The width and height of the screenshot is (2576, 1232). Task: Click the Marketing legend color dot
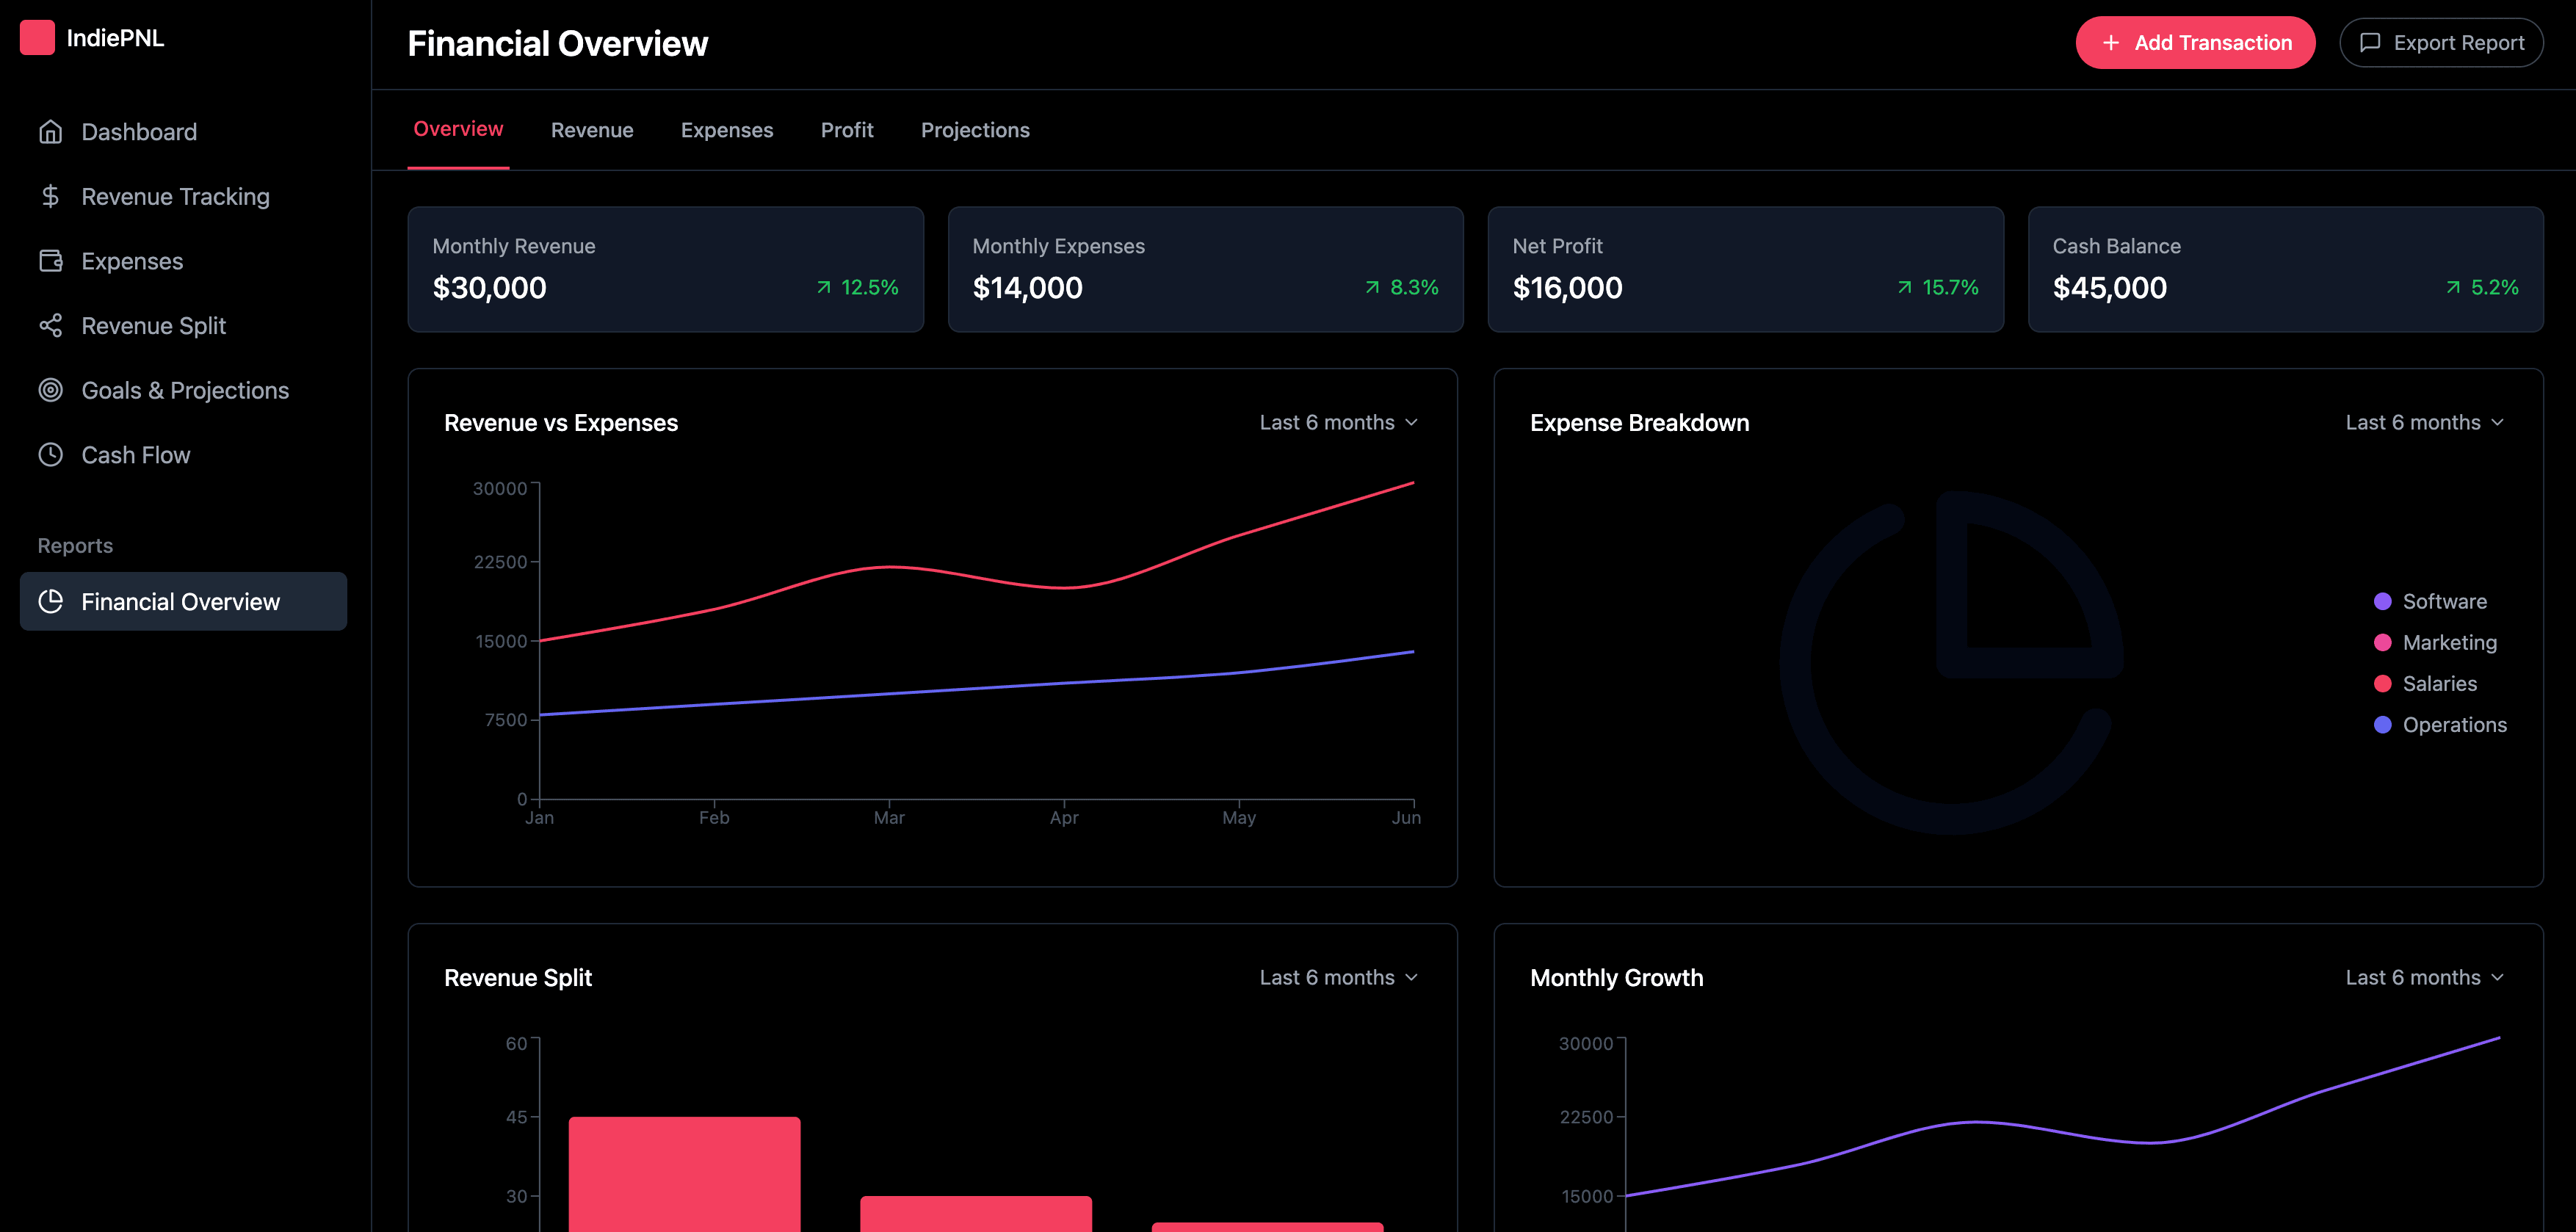tap(2383, 642)
